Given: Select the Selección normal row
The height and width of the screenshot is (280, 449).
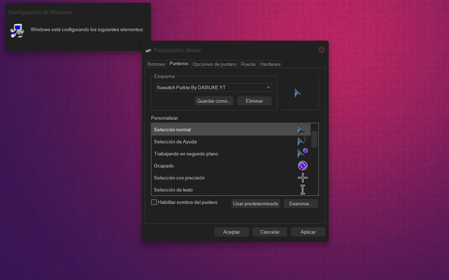Looking at the screenshot, I should (231, 130).
